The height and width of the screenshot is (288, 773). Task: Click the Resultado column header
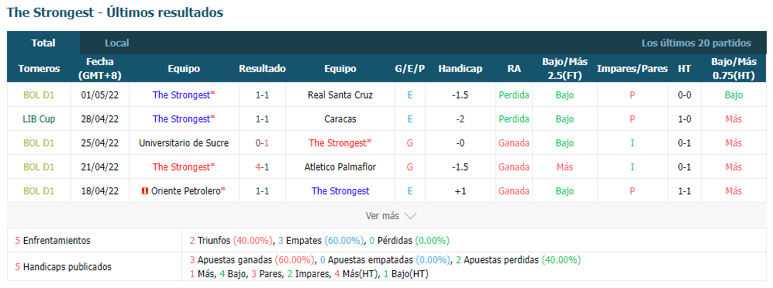pos(262,68)
